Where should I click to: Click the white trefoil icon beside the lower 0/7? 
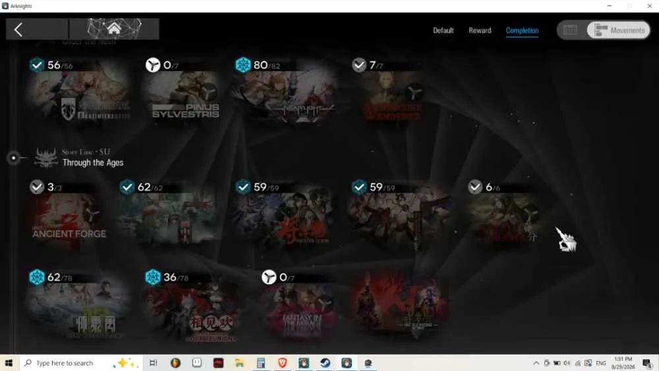click(x=269, y=277)
